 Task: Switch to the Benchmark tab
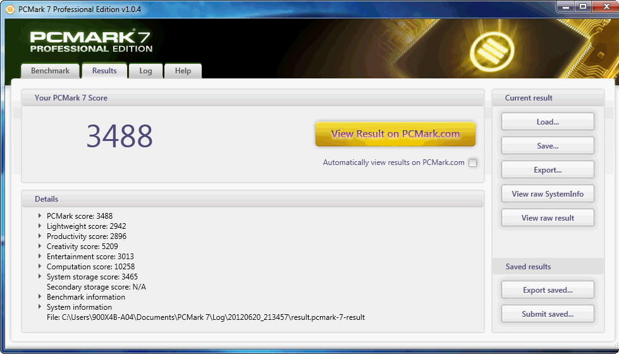click(x=50, y=71)
